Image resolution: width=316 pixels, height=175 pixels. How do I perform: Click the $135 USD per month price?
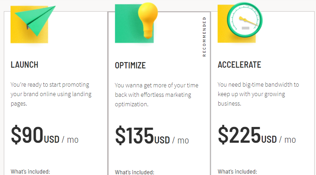152,136
